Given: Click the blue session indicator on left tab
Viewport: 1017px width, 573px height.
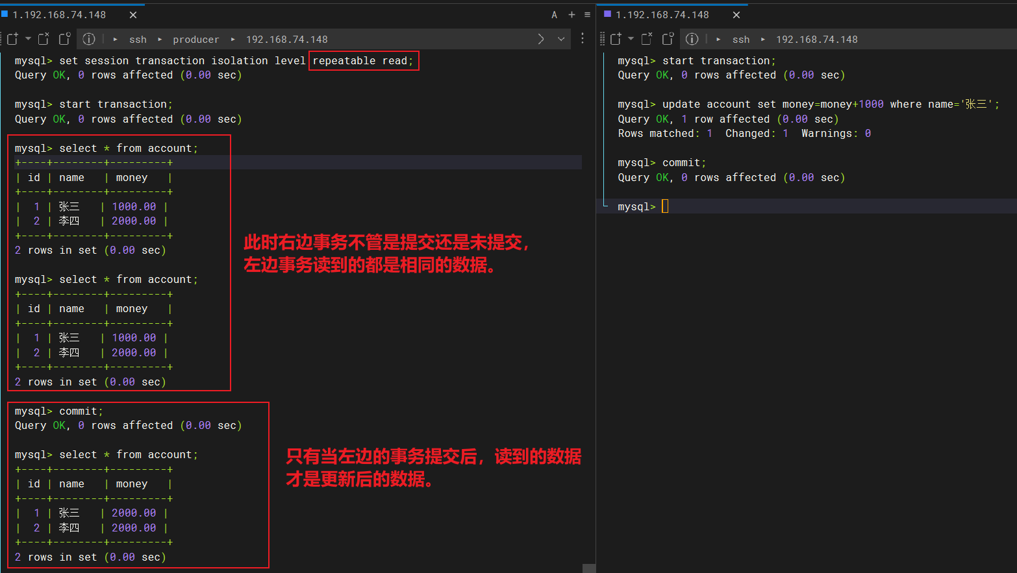Looking at the screenshot, I should coord(5,14).
